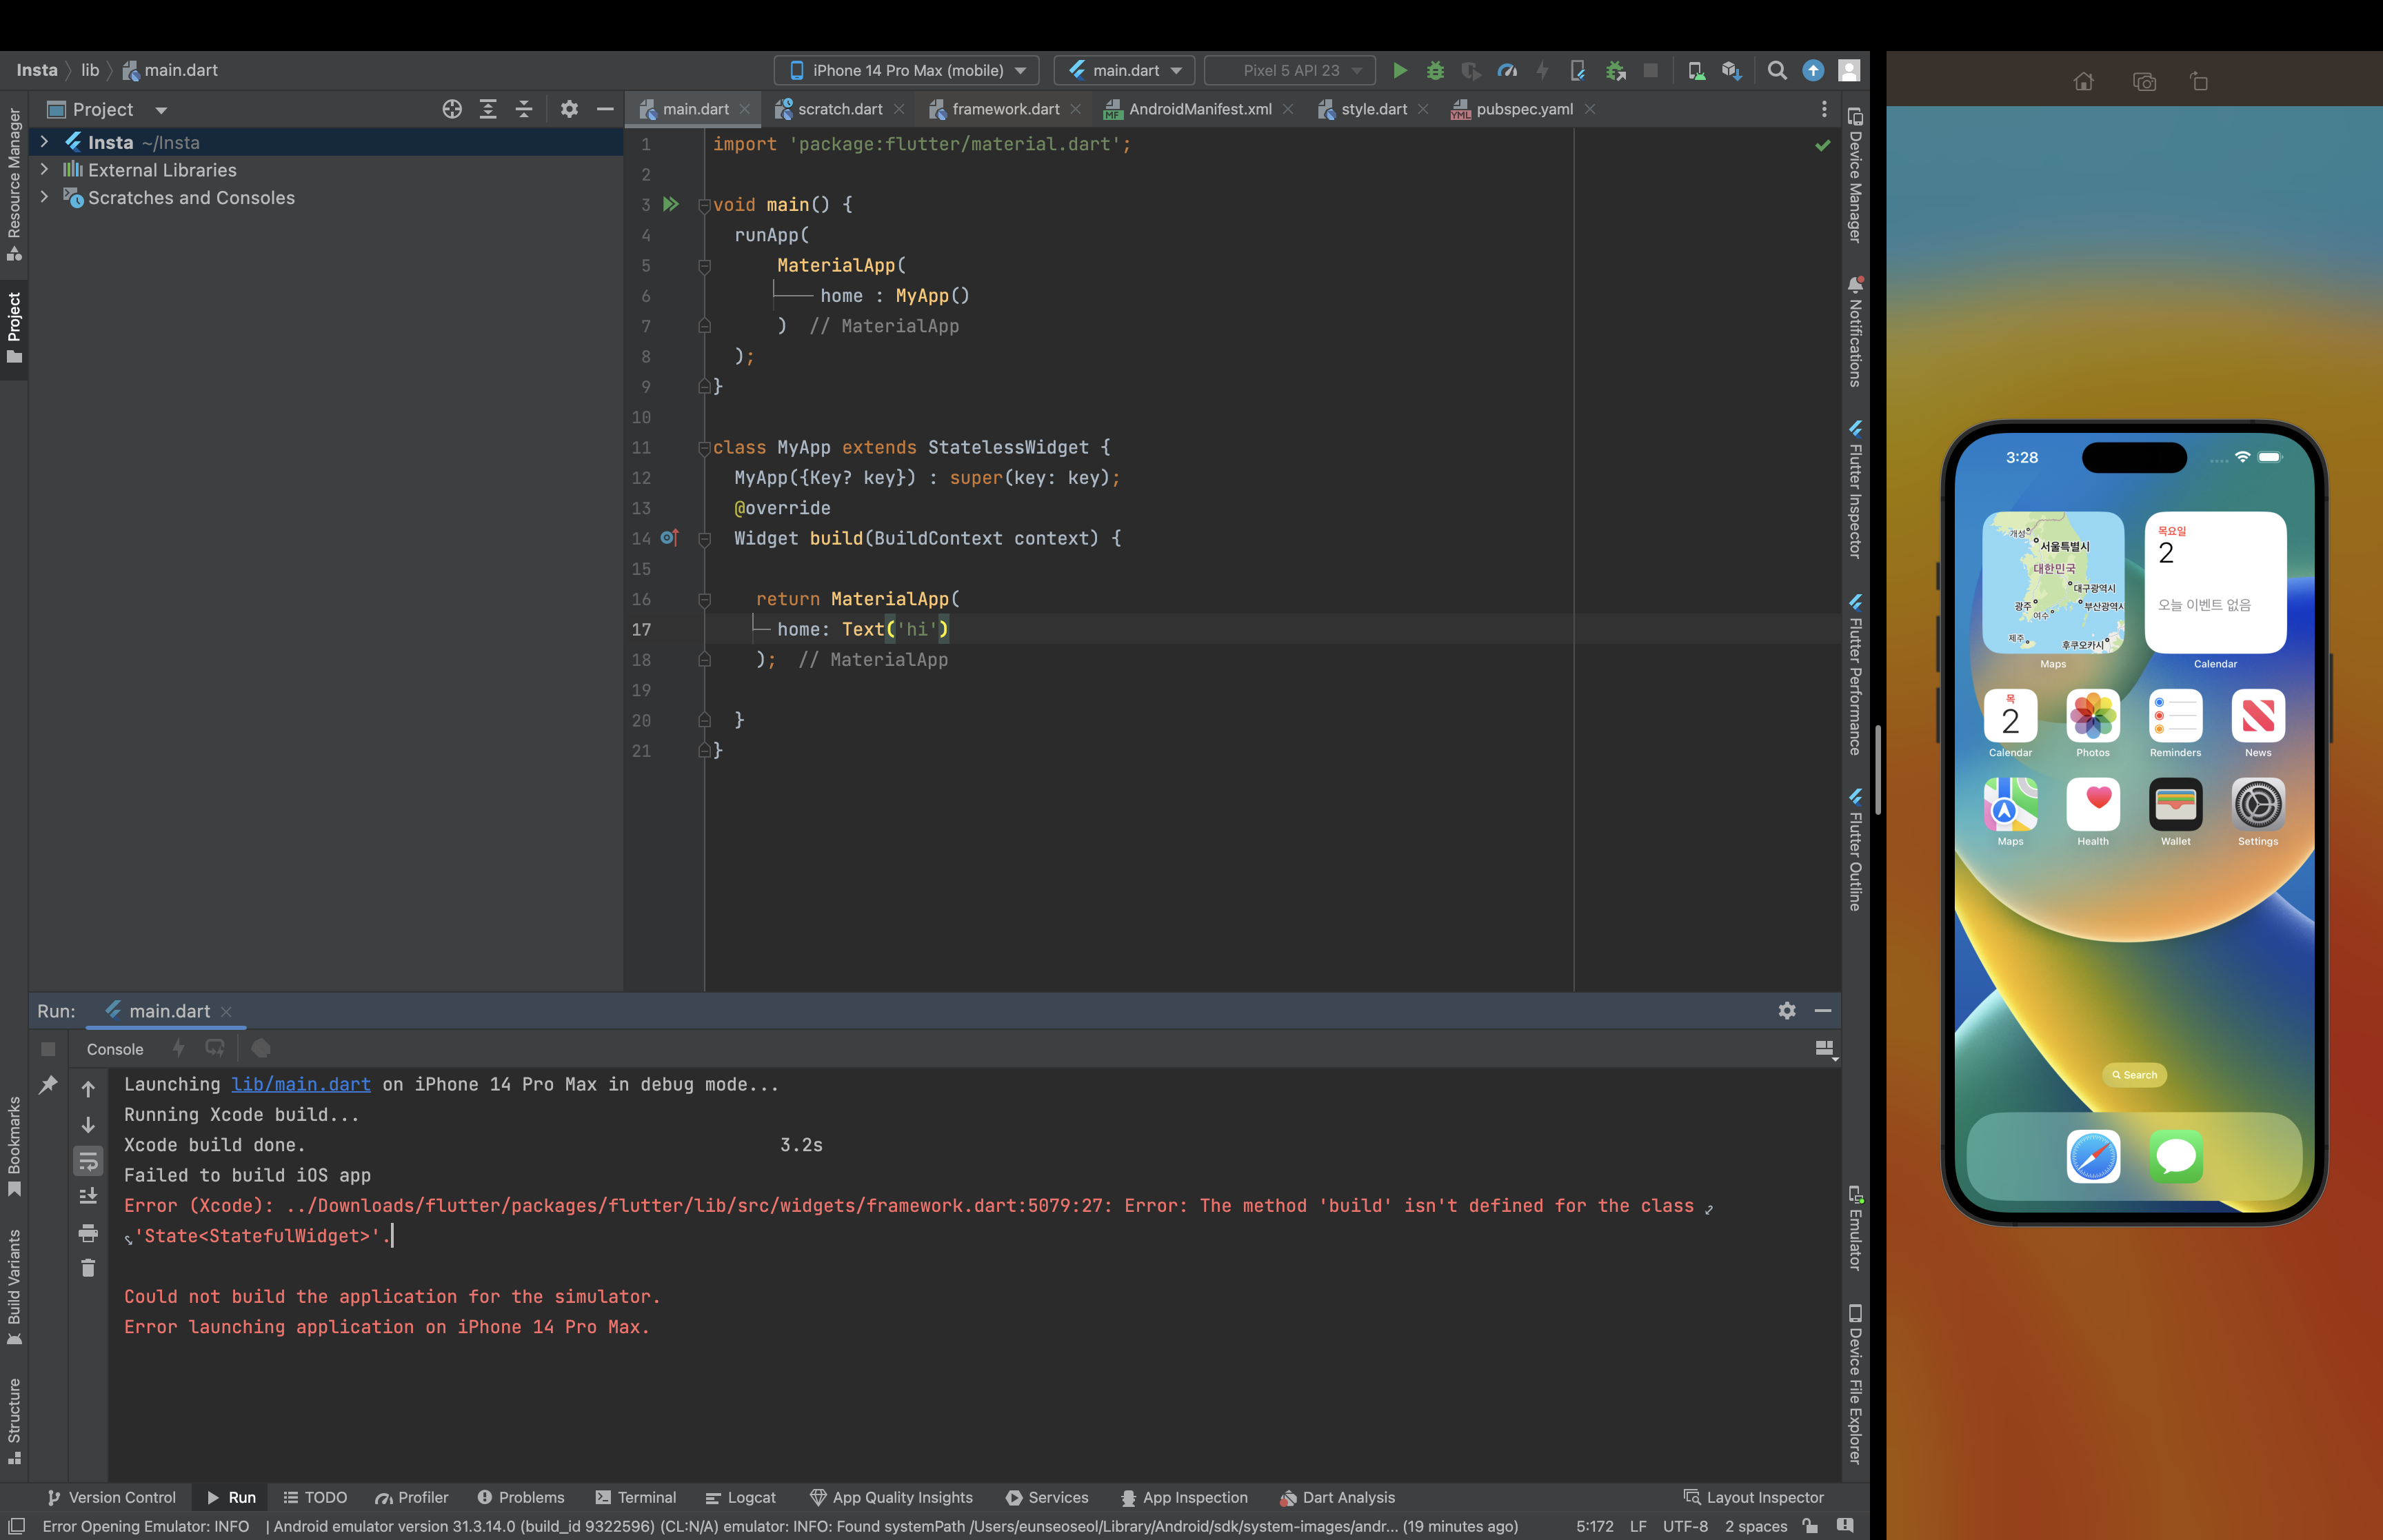Open the Safari app in simulator dock
2383x1540 pixels.
coord(2093,1157)
